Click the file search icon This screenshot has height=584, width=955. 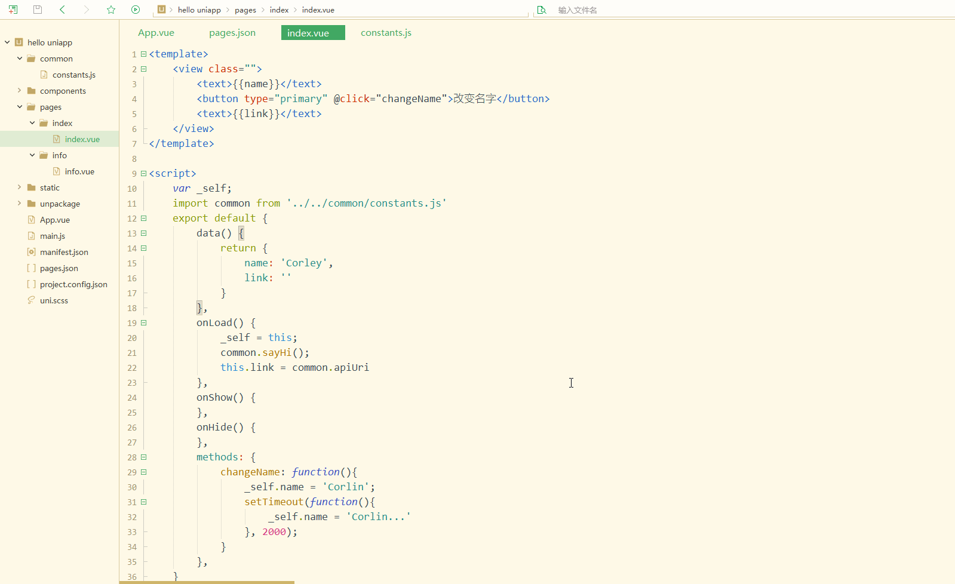pyautogui.click(x=542, y=10)
